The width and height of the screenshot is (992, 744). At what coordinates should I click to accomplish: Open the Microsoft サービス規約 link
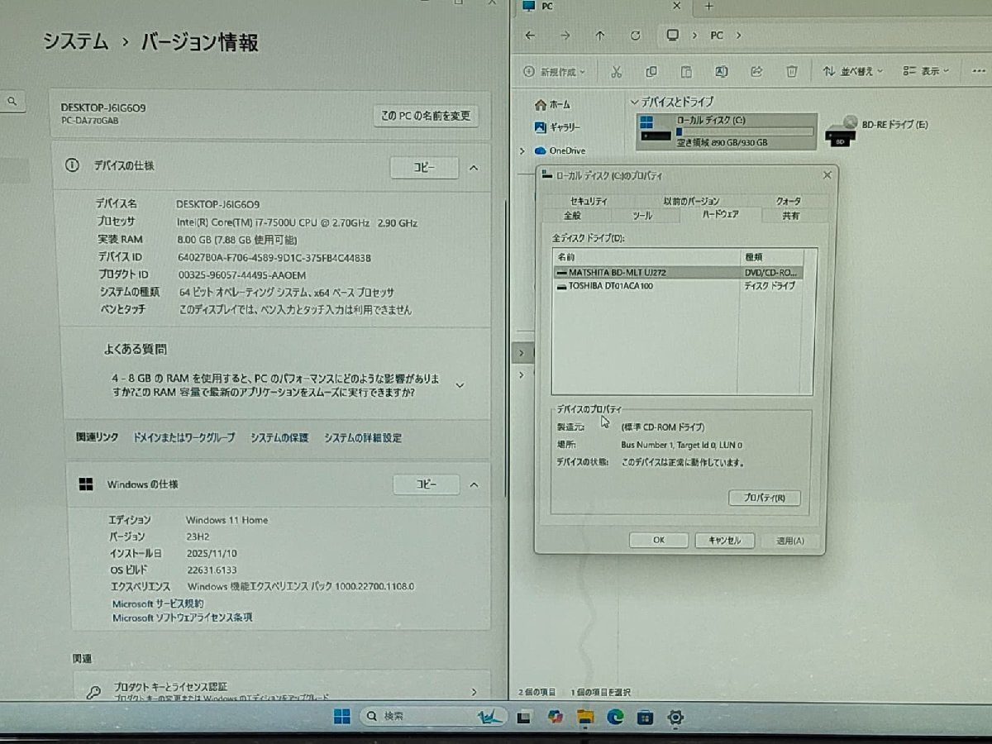tap(156, 603)
